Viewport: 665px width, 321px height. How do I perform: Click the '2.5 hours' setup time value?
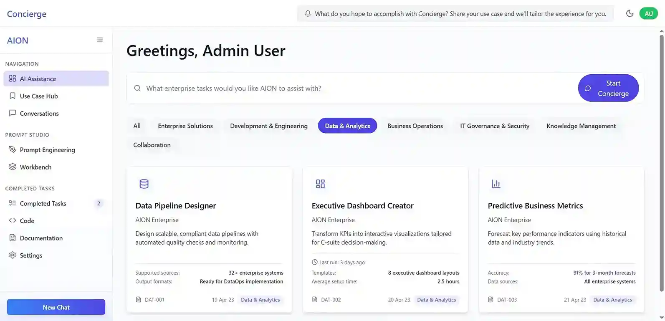pos(448,281)
